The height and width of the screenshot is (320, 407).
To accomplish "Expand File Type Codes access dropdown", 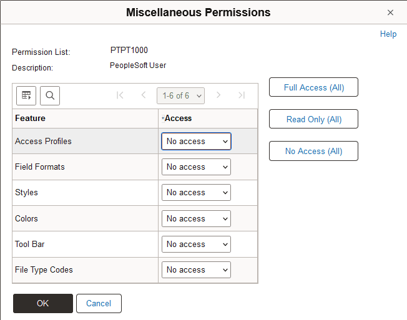I will point(196,270).
